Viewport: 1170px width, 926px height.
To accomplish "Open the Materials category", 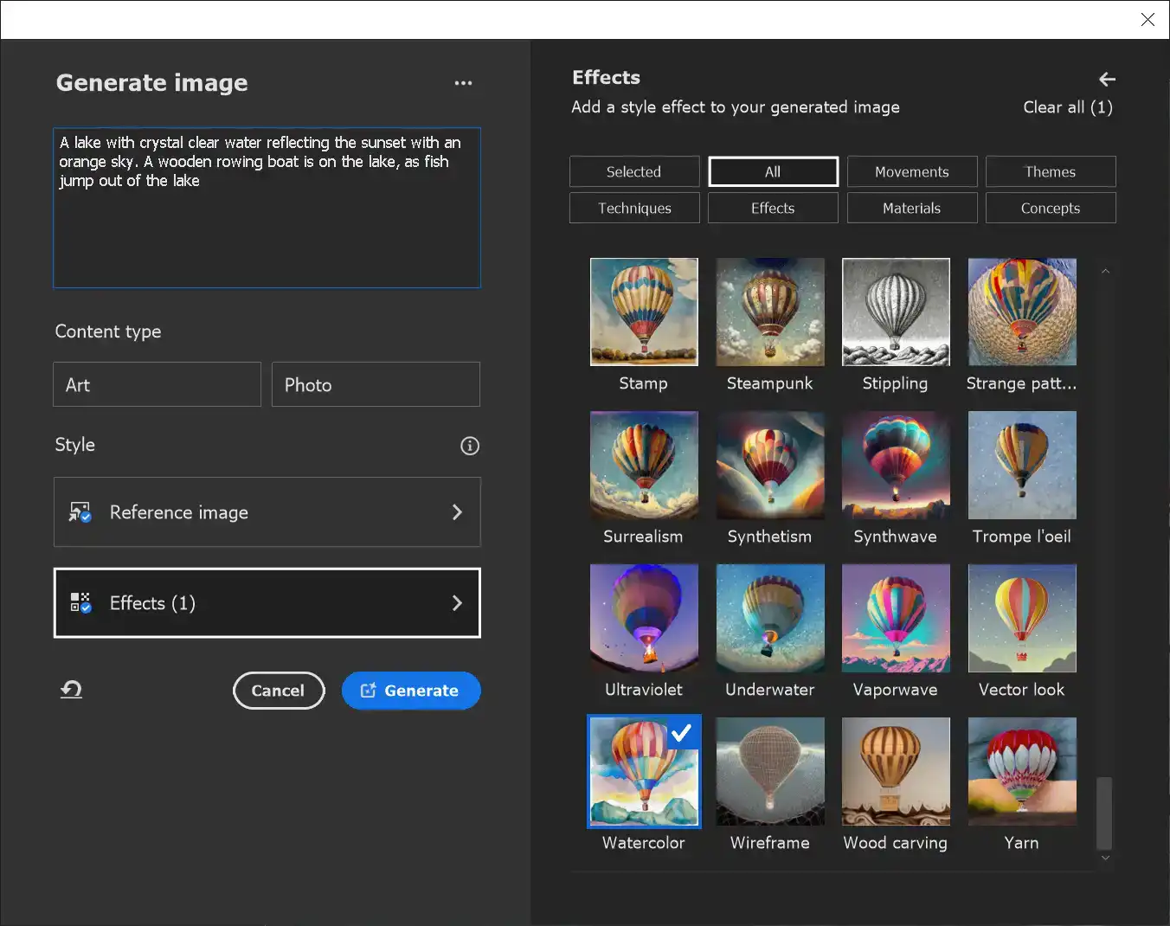I will tap(911, 208).
